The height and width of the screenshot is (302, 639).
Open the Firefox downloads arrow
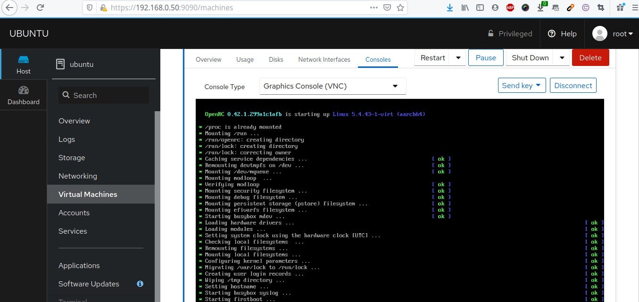(450, 8)
